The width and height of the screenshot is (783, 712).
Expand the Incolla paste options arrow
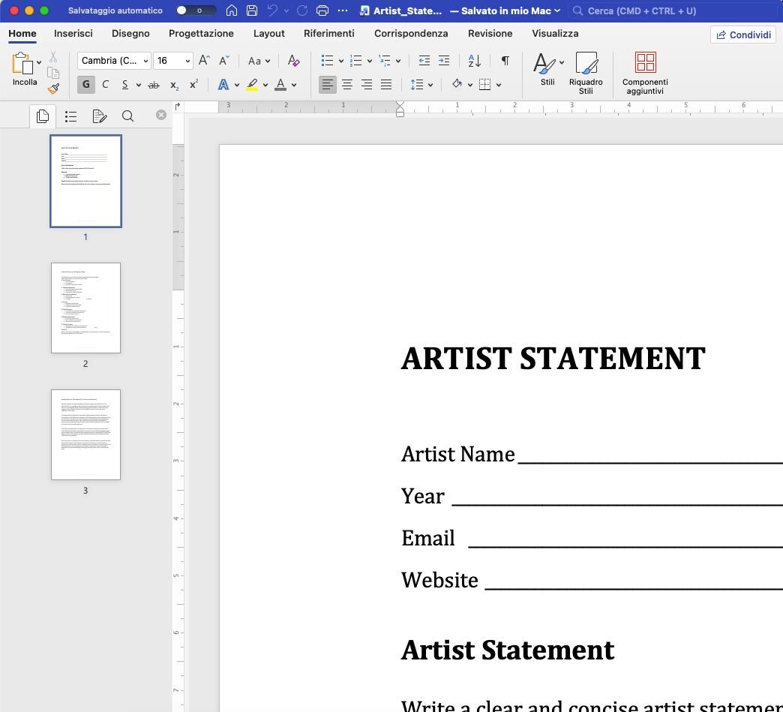39,62
